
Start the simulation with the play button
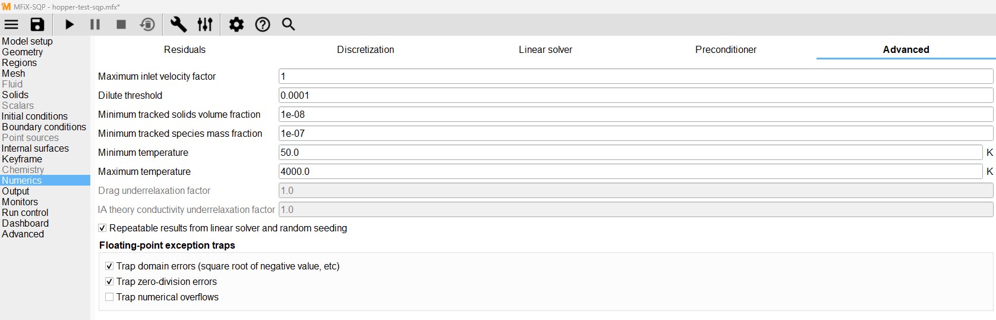coord(70,24)
